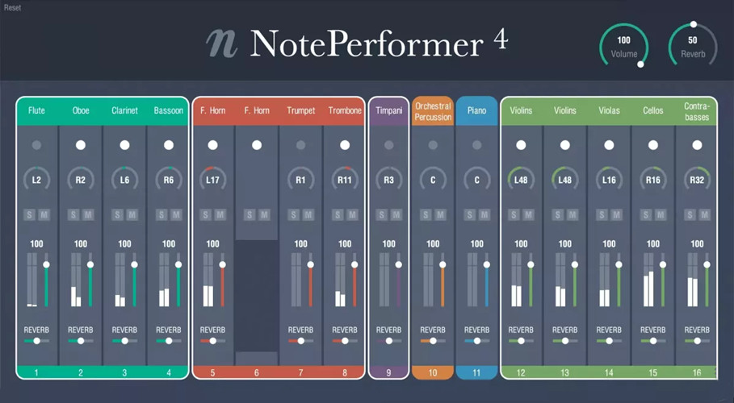Image resolution: width=734 pixels, height=403 pixels.
Task: Click the F. Horn L17 pan knob
Action: click(x=212, y=180)
